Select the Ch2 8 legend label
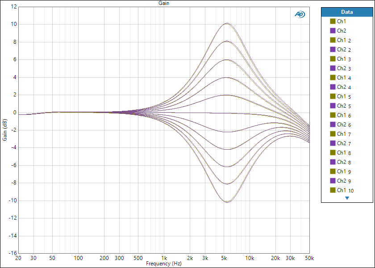 344,162
